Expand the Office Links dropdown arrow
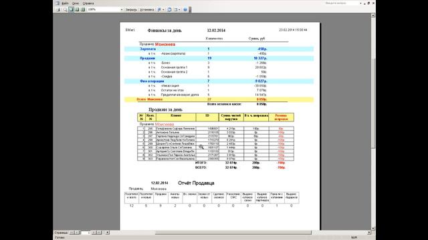This screenshot has width=428, height=240. [163, 9]
